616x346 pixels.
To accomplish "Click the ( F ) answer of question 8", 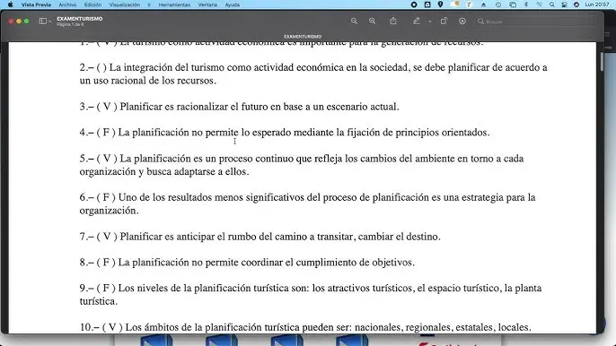I will [106, 263].
